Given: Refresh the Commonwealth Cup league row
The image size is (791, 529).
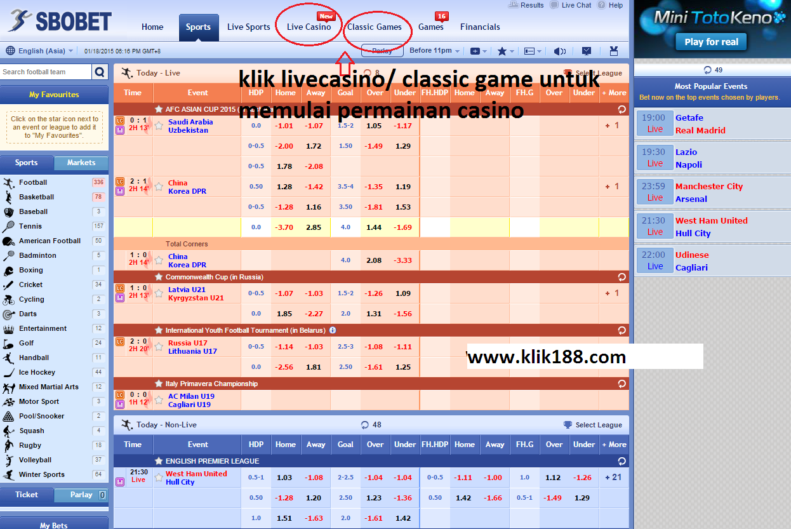Looking at the screenshot, I should point(622,277).
